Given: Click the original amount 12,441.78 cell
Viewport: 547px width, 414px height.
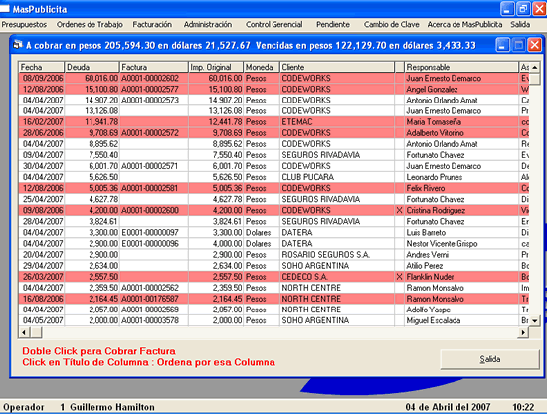Looking at the screenshot, I should (x=216, y=122).
